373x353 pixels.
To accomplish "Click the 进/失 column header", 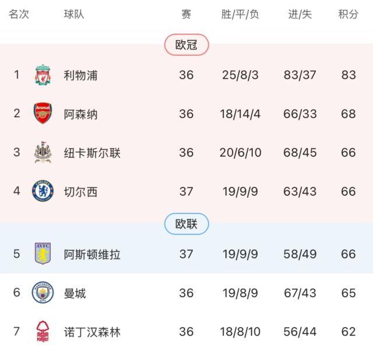I will click(x=300, y=15).
